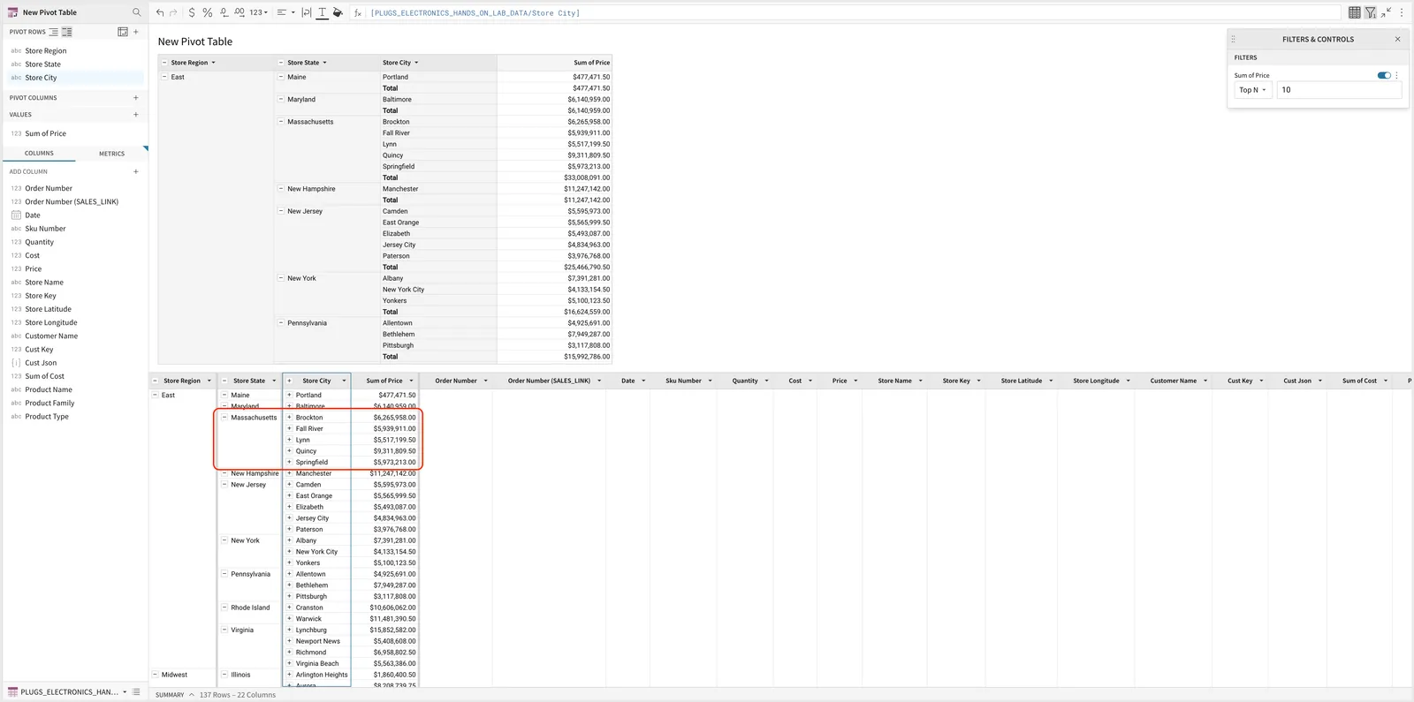Open the paint bucket fill color tool
The image size is (1414, 702).
338,12
